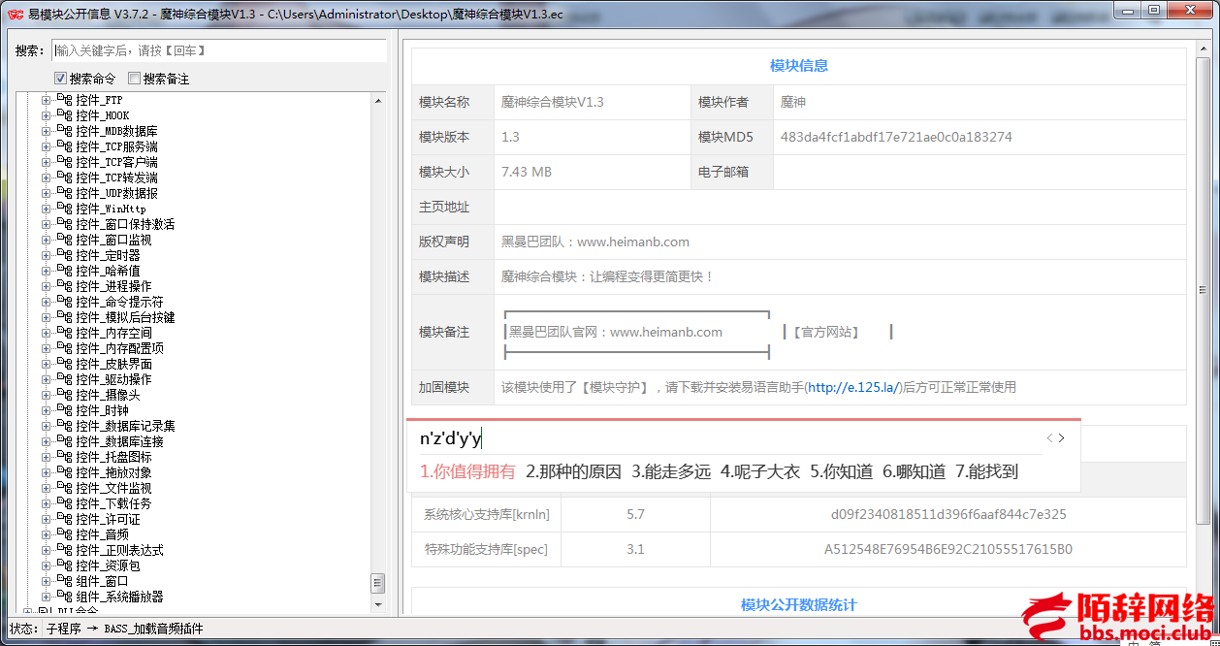The width and height of the screenshot is (1220, 646).
Task: Click the icon beside 控件_内存空间
Action: (x=65, y=333)
